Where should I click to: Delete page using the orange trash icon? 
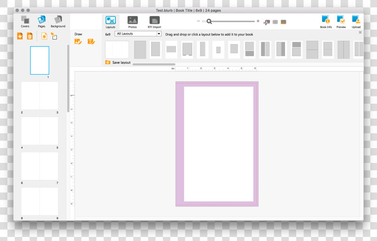coord(30,36)
